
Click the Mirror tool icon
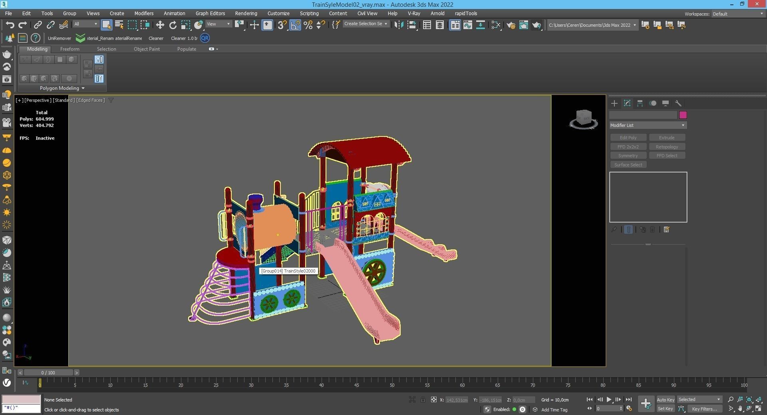click(399, 25)
